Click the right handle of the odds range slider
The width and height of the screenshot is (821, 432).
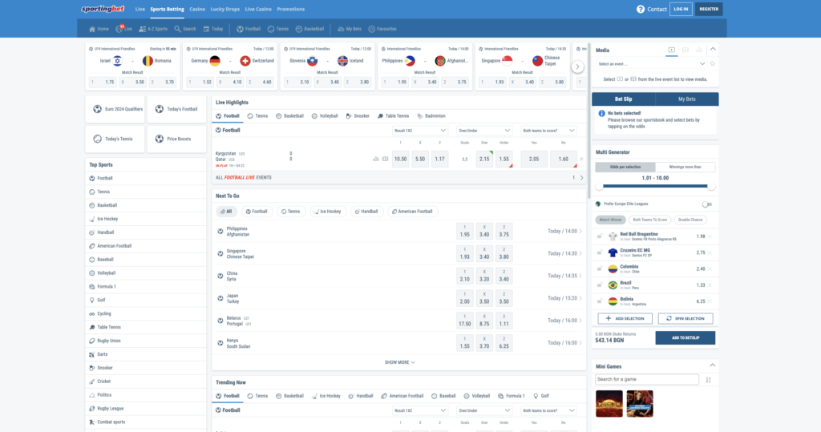point(710,186)
